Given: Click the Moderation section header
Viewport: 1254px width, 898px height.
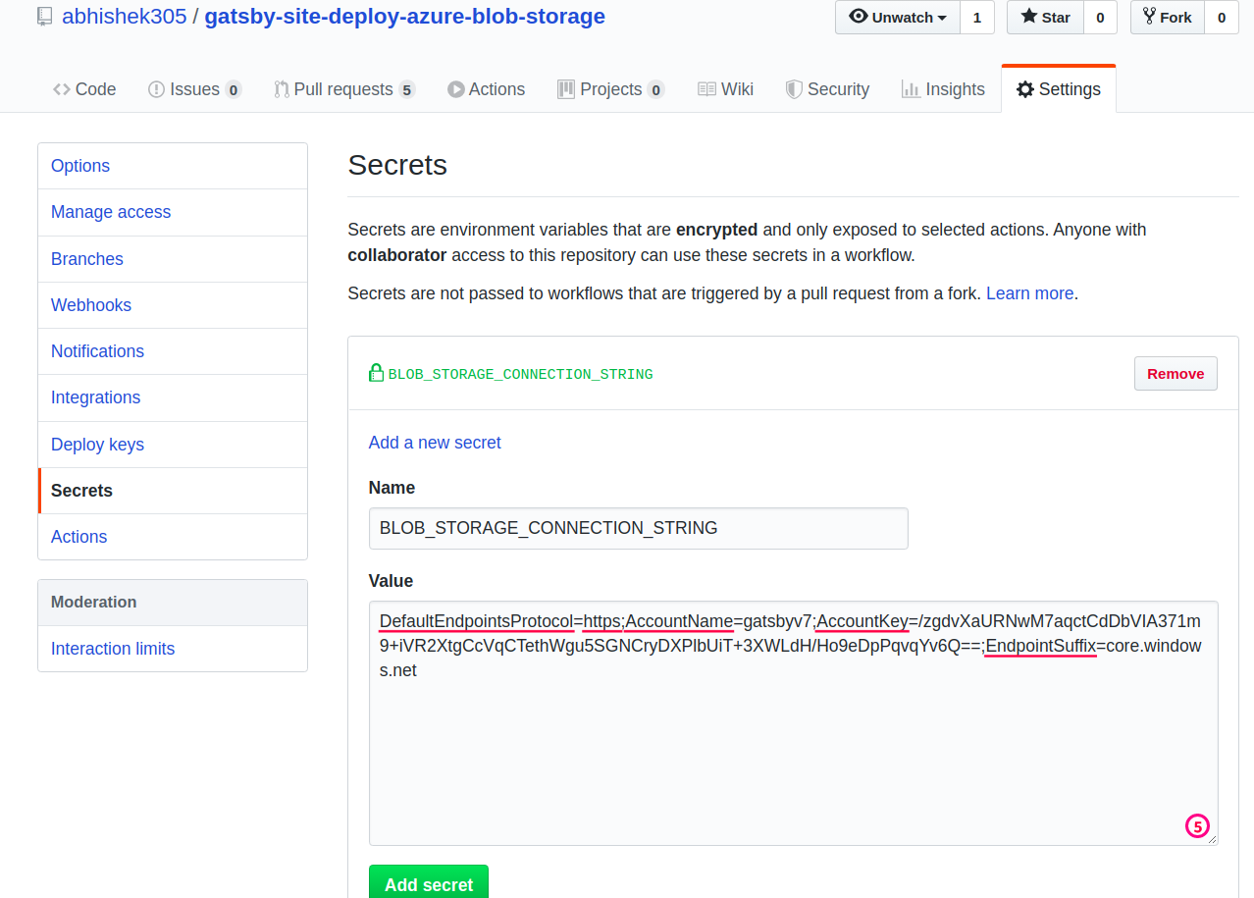Looking at the screenshot, I should coord(173,603).
